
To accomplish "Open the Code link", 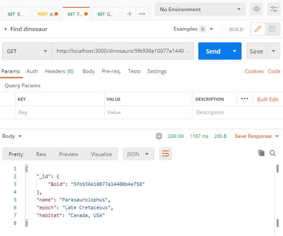I will pyautogui.click(x=274, y=71).
